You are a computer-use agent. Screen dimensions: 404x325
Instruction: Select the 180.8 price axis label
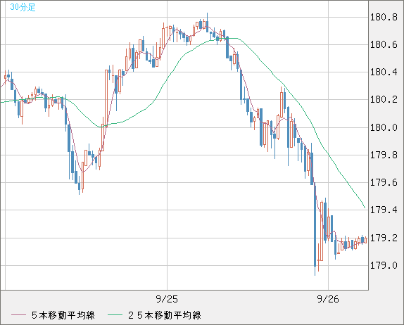(x=384, y=18)
